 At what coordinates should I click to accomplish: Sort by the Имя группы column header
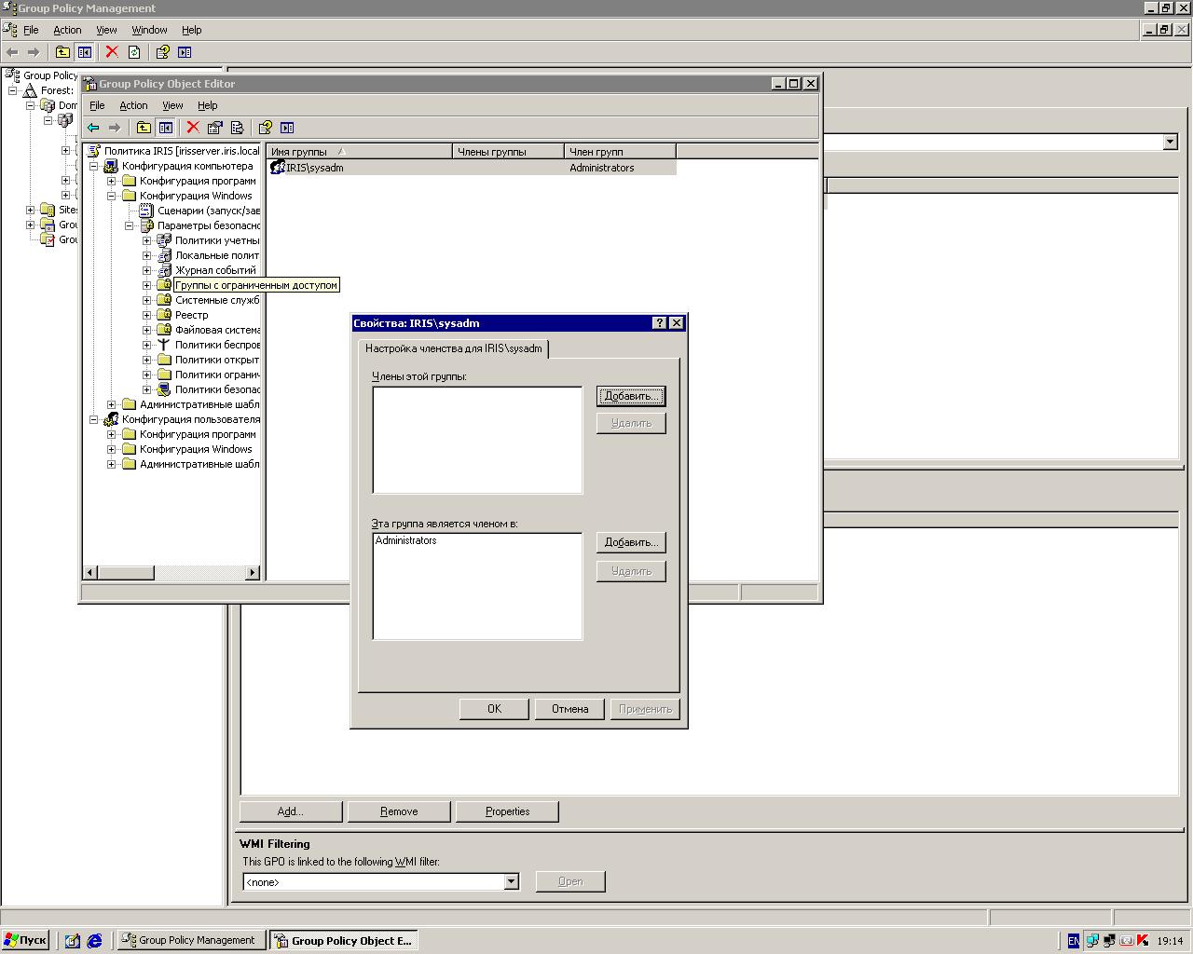click(x=359, y=152)
